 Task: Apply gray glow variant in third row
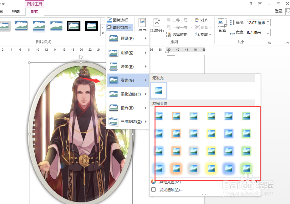click(x=194, y=151)
